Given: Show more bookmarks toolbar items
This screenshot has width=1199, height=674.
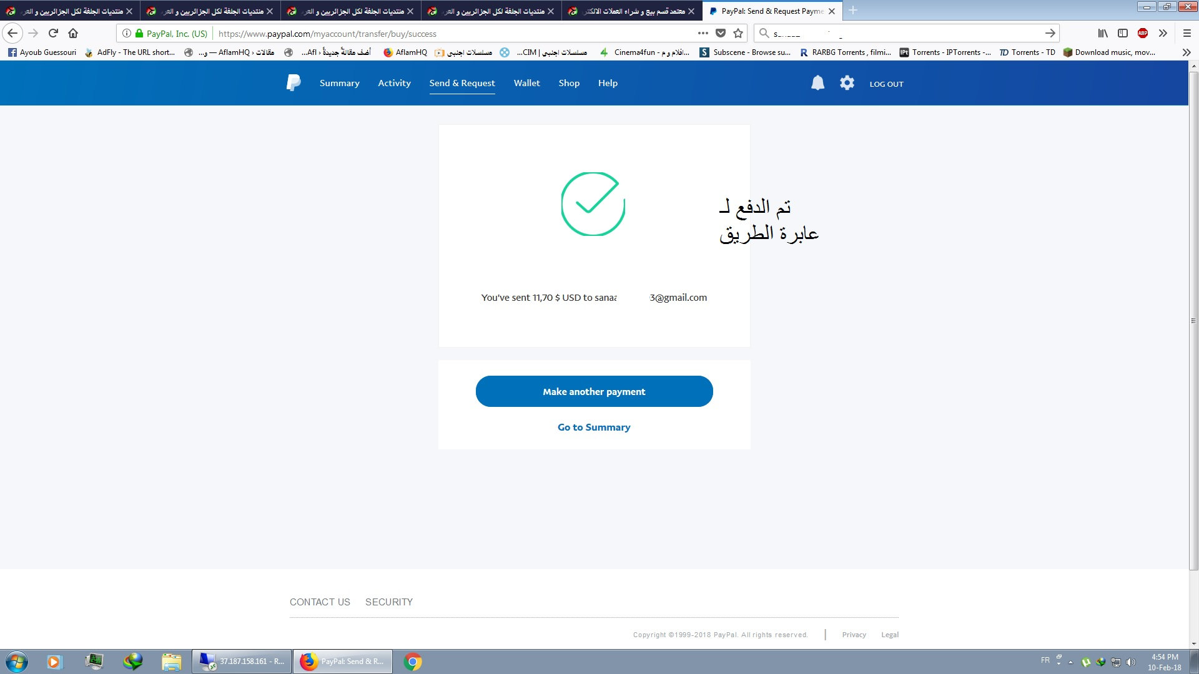Looking at the screenshot, I should pyautogui.click(x=1187, y=52).
